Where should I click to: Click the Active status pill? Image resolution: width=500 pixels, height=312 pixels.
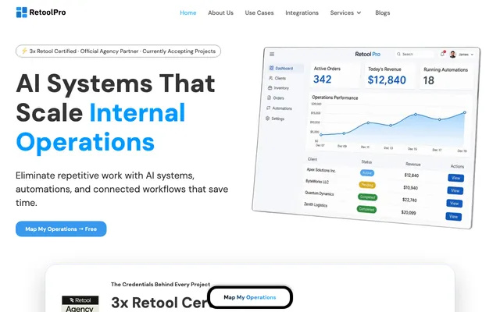(x=367, y=173)
